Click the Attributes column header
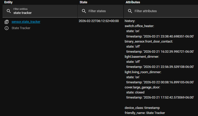Screen dimensions: 198x116 click(x=133, y=2)
